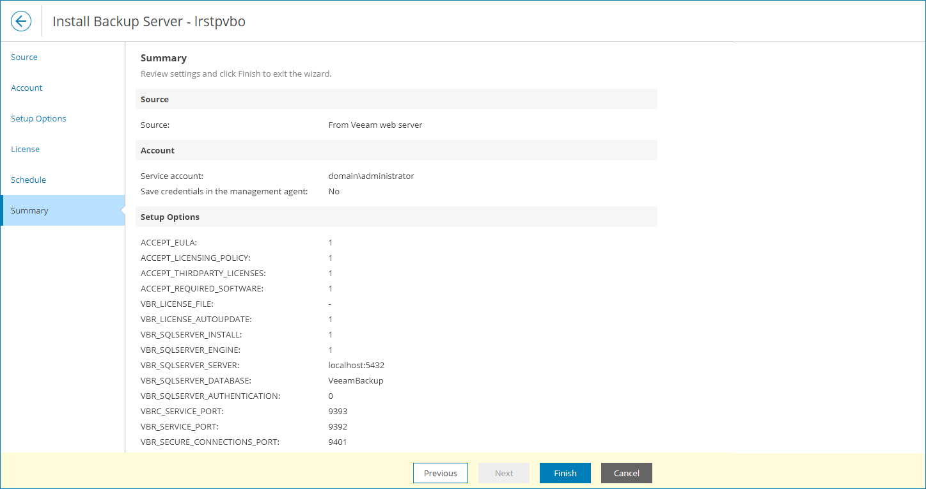Select the highlighted Summary step

coord(29,210)
